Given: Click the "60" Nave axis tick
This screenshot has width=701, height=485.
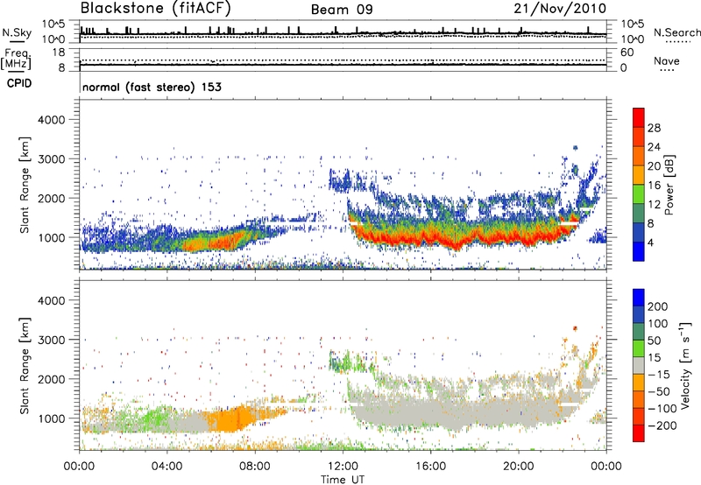Looking at the screenshot, I should (x=627, y=53).
